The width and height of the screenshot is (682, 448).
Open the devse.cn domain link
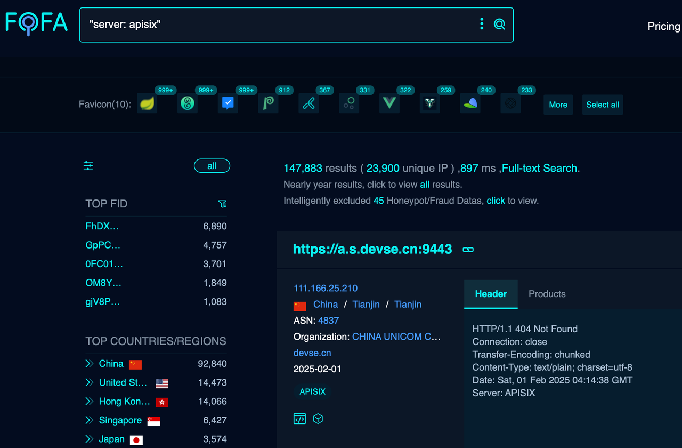pyautogui.click(x=312, y=353)
